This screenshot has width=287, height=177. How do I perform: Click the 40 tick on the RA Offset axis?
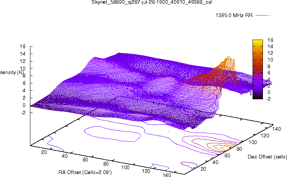pyautogui.click(x=64, y=156)
